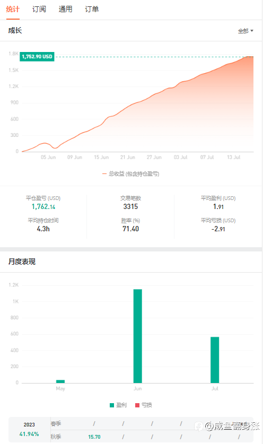The width and height of the screenshot is (263, 444).
Task: Click the 平仓盈亏 value 1,762.14
Action: click(43, 207)
